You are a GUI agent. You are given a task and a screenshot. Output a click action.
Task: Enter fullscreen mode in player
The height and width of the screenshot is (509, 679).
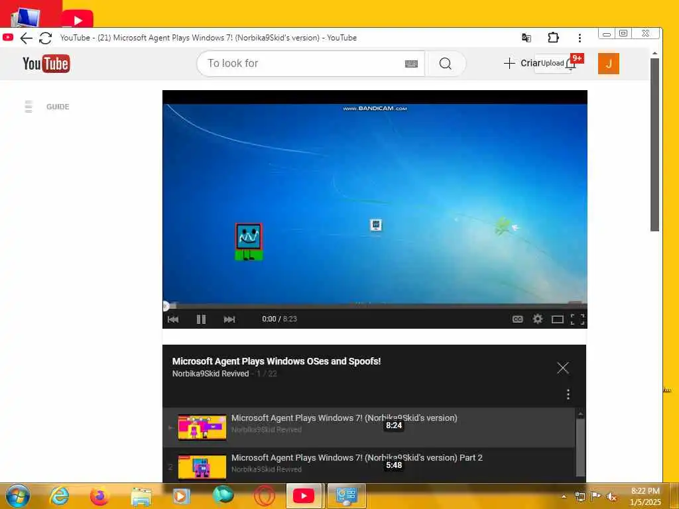578,319
